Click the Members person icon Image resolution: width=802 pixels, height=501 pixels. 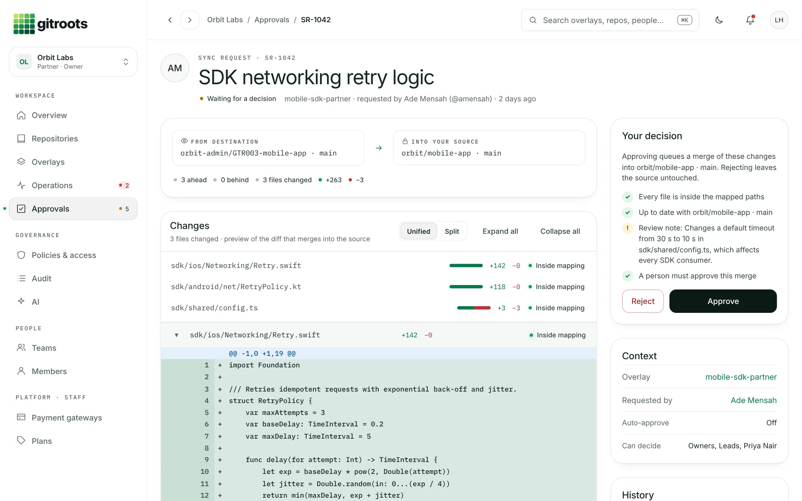[x=21, y=371]
